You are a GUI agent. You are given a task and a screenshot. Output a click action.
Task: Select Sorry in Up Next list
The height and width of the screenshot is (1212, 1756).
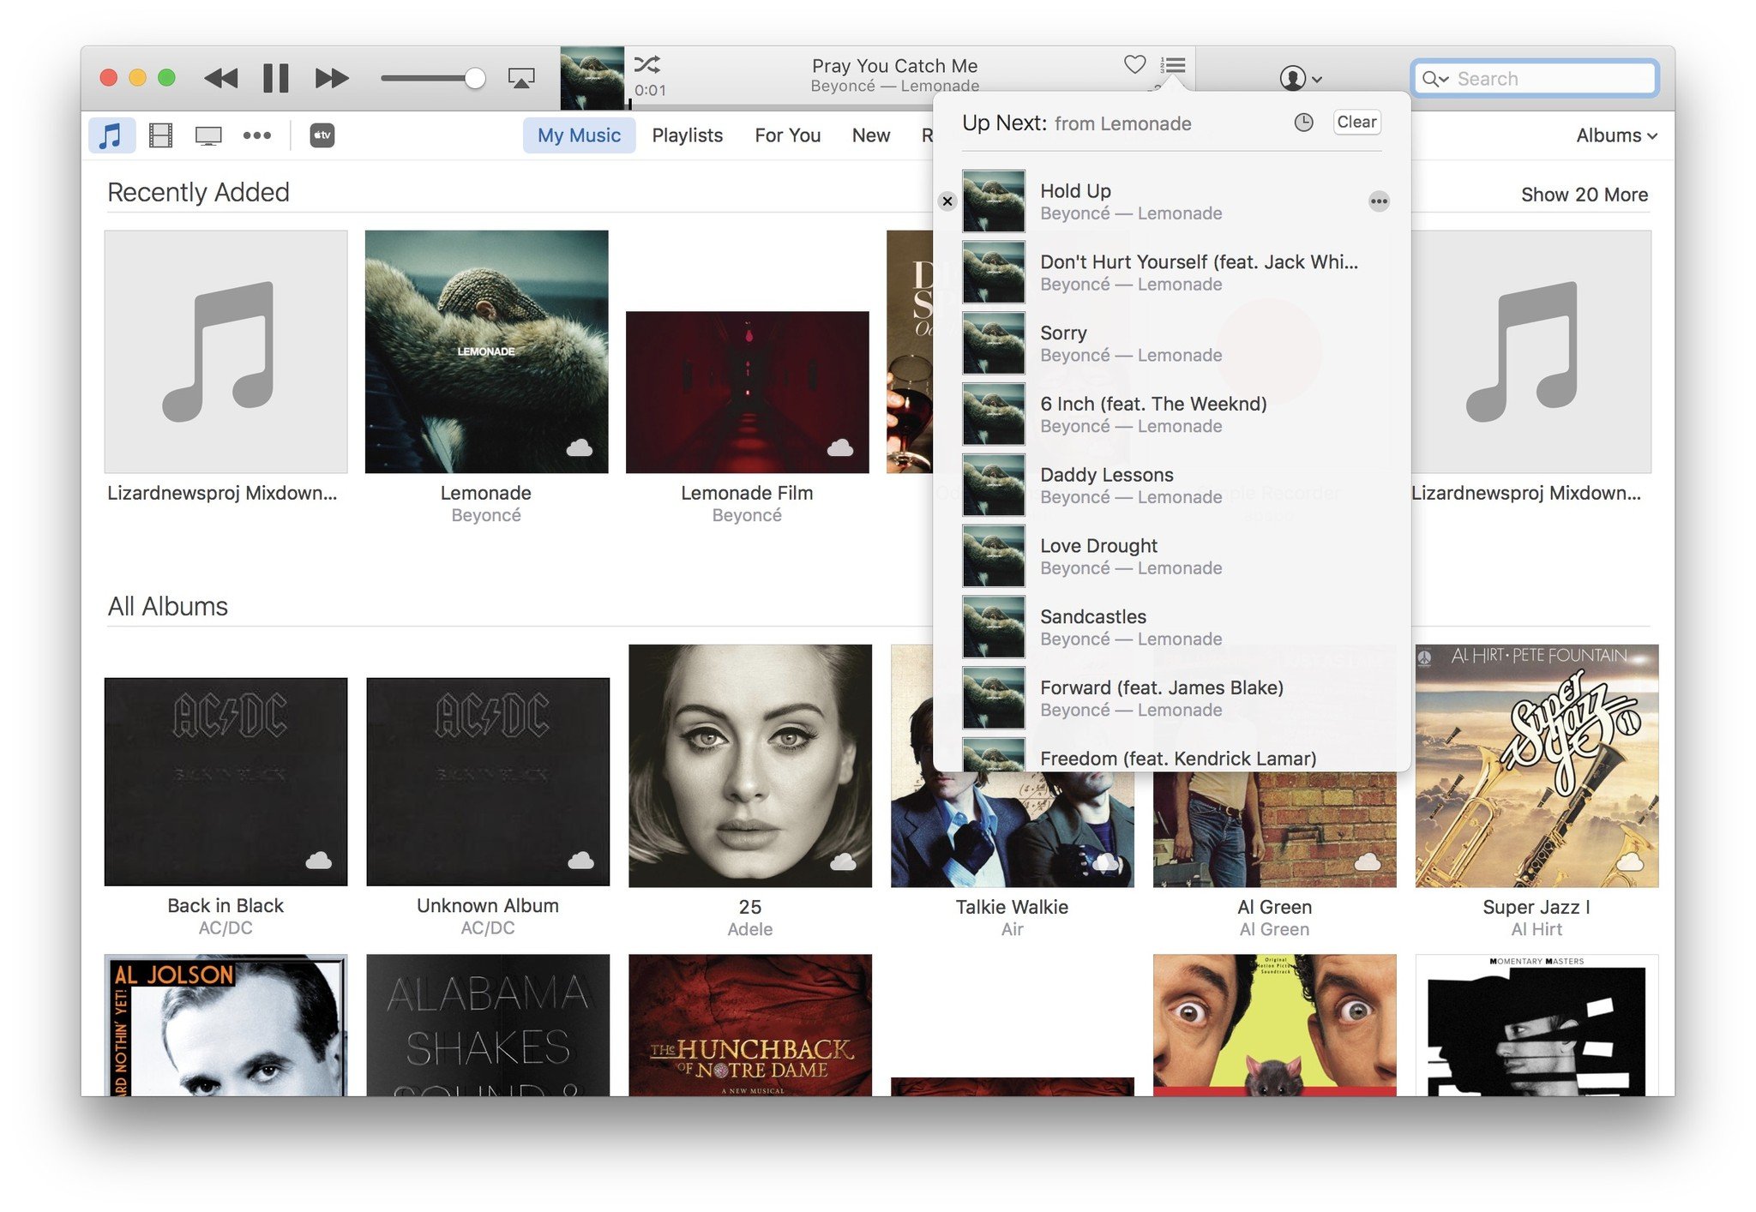pos(1171,344)
